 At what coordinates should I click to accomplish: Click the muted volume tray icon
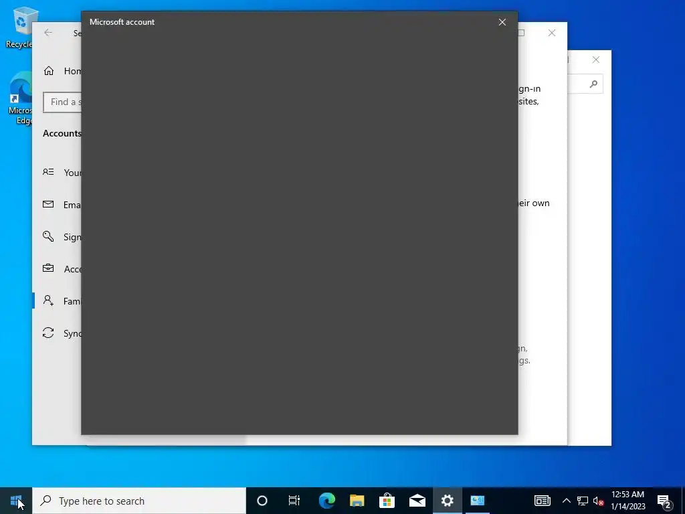point(599,501)
